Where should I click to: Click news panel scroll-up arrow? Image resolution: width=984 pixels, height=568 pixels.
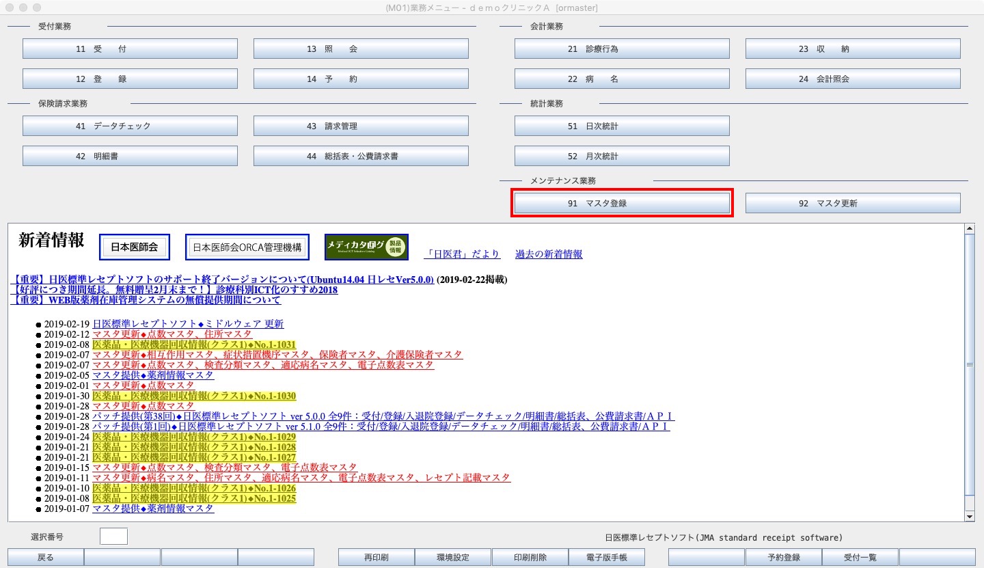970,228
